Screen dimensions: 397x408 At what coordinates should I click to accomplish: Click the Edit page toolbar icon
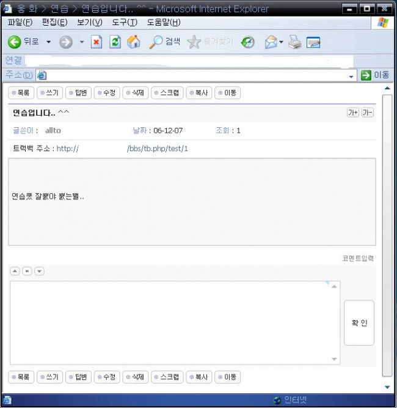coord(313,42)
